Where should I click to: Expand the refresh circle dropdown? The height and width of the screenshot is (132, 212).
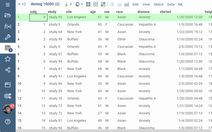tap(79, 4)
